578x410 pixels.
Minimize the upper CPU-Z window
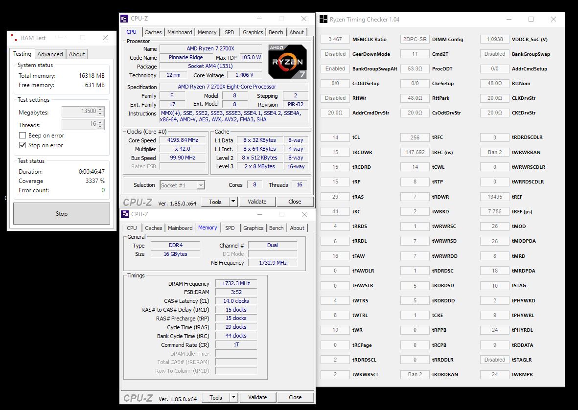[259, 19]
